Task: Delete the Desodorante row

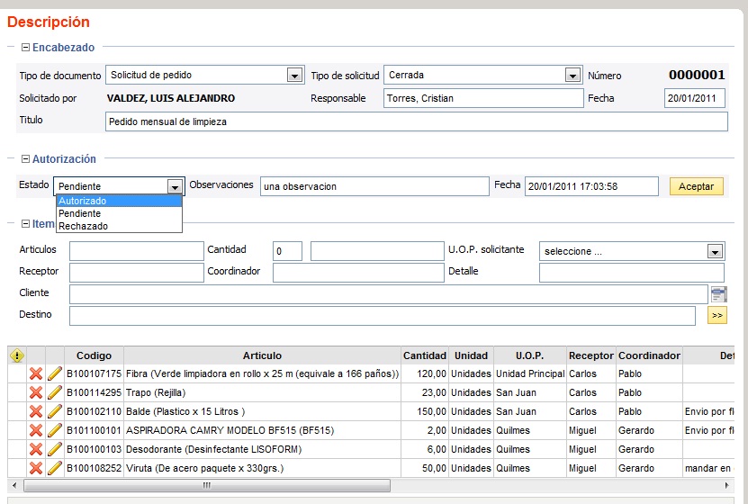Action: point(36,449)
